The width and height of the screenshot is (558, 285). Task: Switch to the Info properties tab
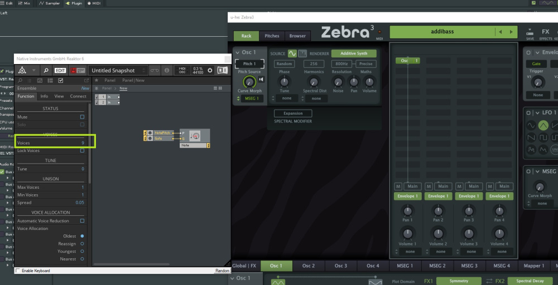pos(44,96)
